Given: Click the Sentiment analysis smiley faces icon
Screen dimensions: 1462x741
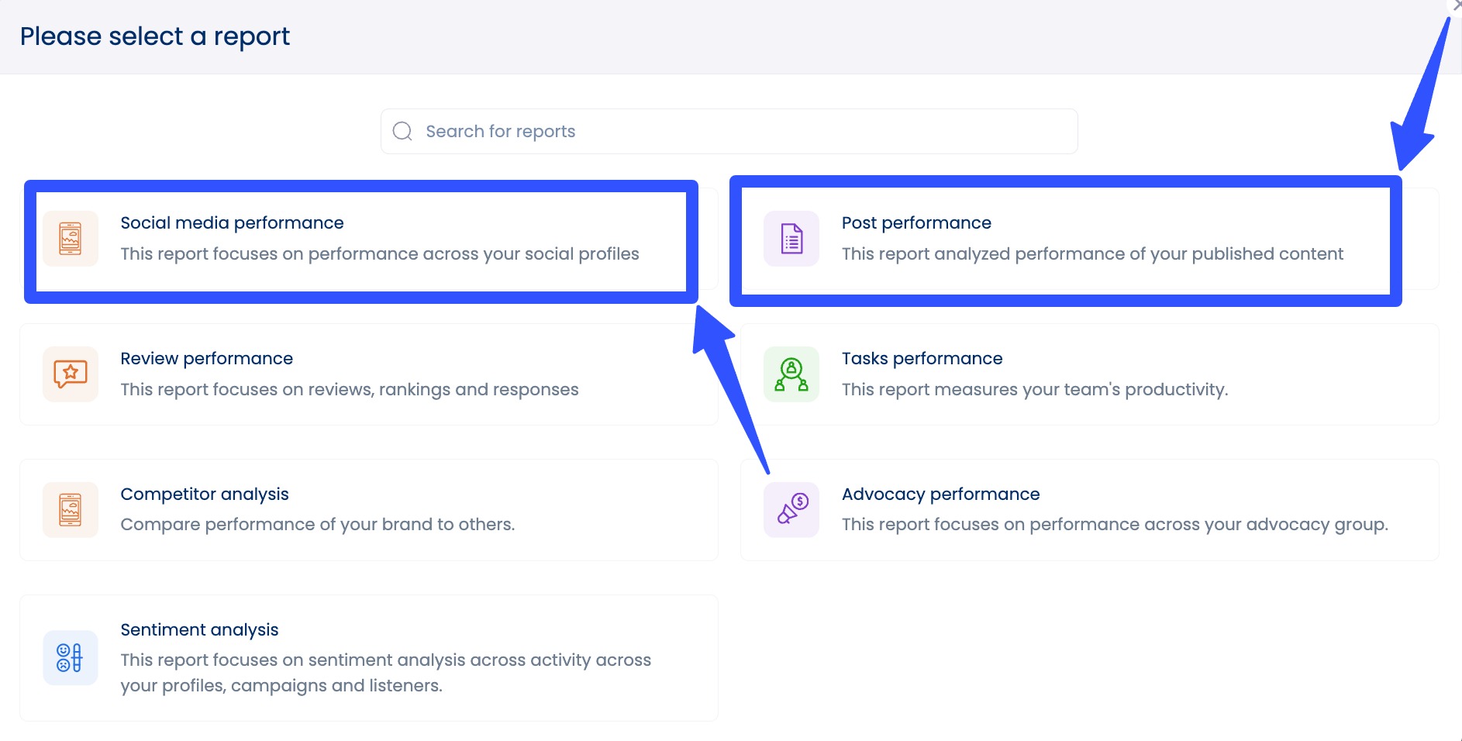Looking at the screenshot, I should pyautogui.click(x=70, y=657).
